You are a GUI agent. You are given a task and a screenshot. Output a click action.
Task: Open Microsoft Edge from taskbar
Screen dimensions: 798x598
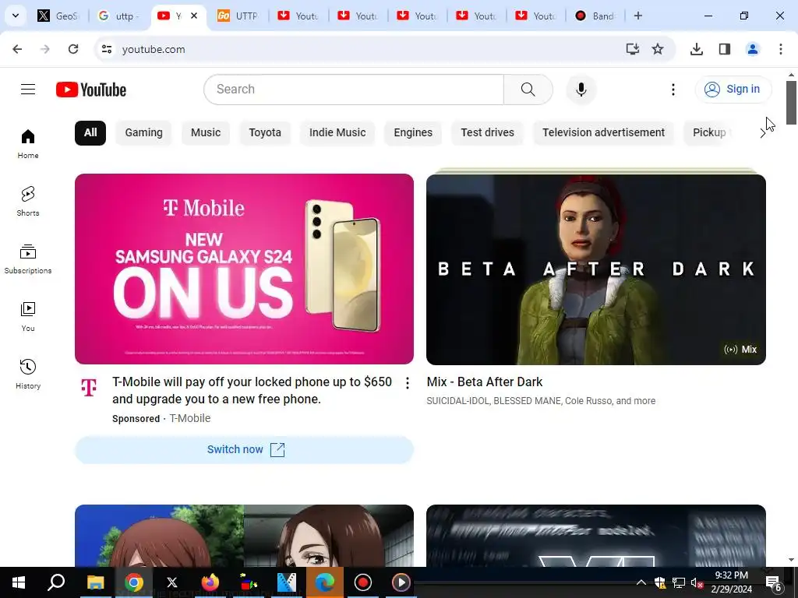point(324,582)
